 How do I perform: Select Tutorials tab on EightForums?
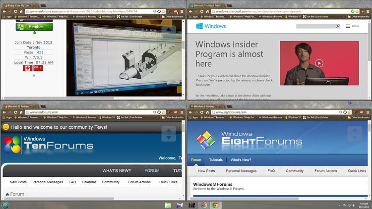(216, 160)
